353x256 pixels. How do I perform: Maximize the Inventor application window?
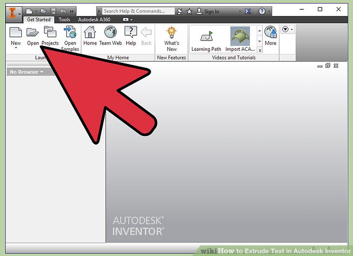320,9
